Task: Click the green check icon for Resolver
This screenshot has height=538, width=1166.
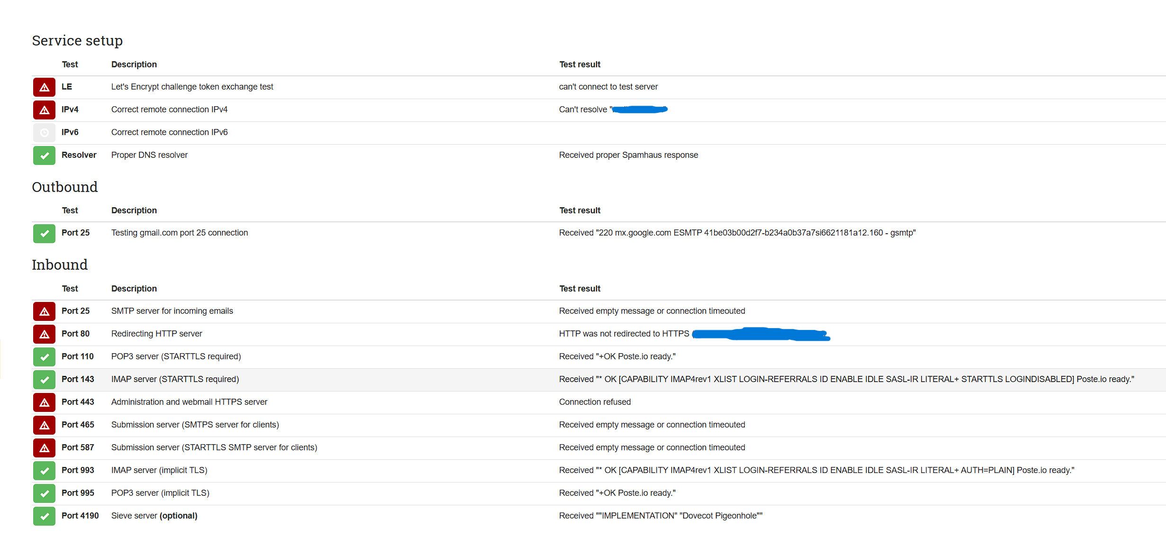Action: click(x=44, y=155)
